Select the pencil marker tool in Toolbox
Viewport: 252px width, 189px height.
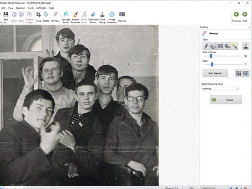206,46
